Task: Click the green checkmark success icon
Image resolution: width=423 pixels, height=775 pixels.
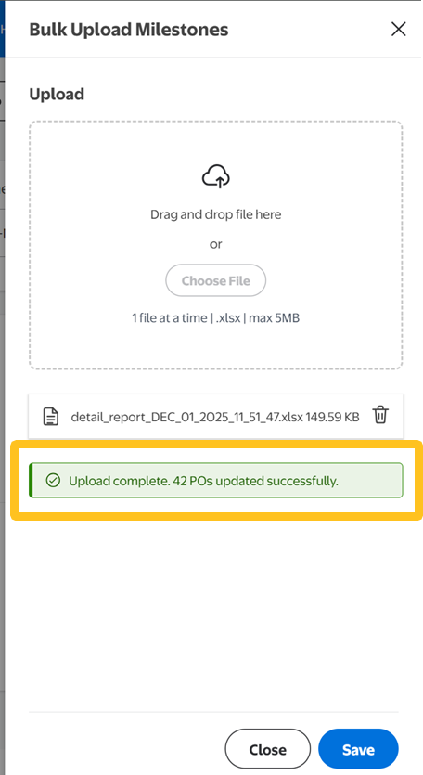Action: tap(52, 480)
